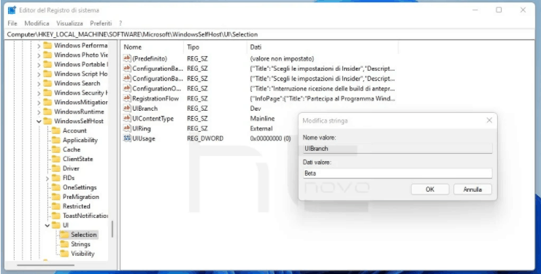This screenshot has width=541, height=274.
Task: Select the UIContentType value icon
Action: [x=127, y=118]
